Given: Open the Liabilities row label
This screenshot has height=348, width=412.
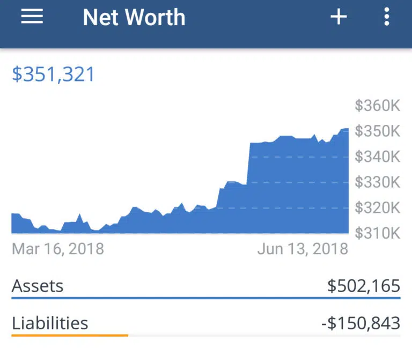Looking at the screenshot, I should click(x=50, y=323).
